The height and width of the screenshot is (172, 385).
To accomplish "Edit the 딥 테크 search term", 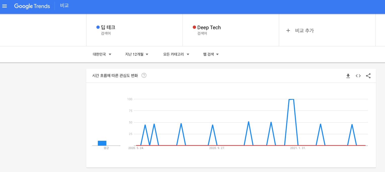I will [108, 27].
